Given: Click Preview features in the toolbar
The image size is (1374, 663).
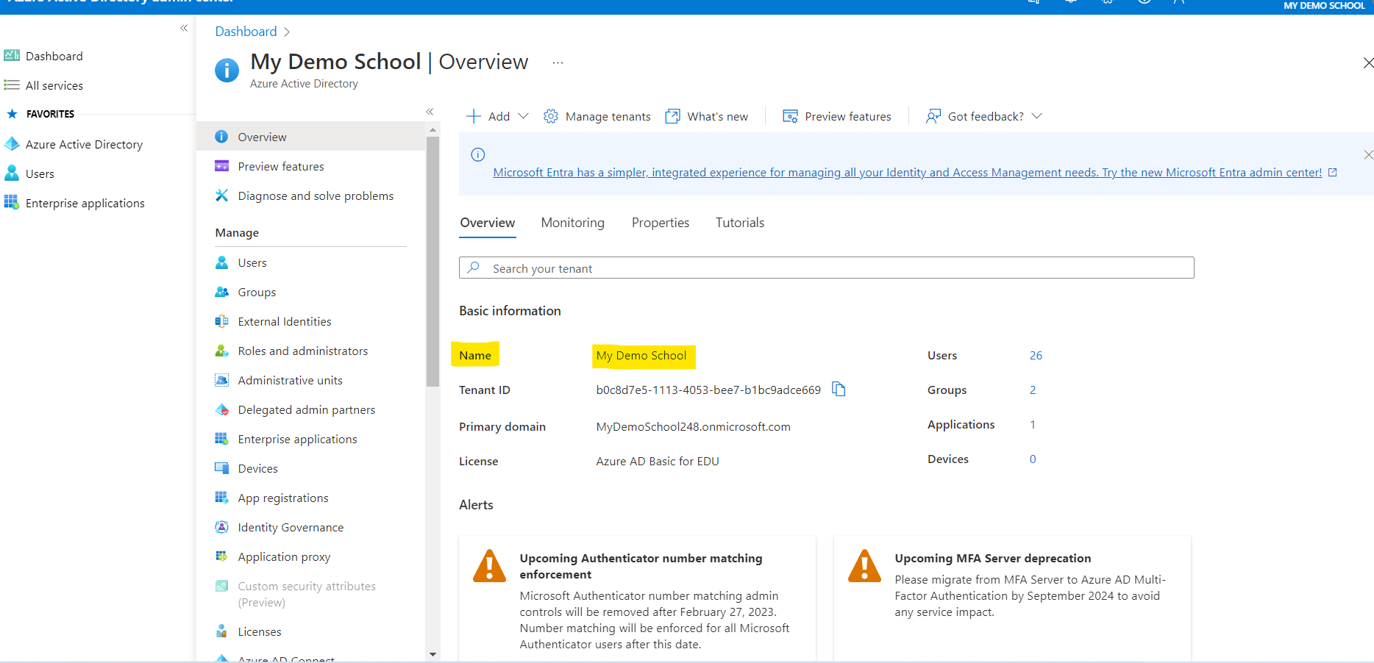Looking at the screenshot, I should coord(836,116).
